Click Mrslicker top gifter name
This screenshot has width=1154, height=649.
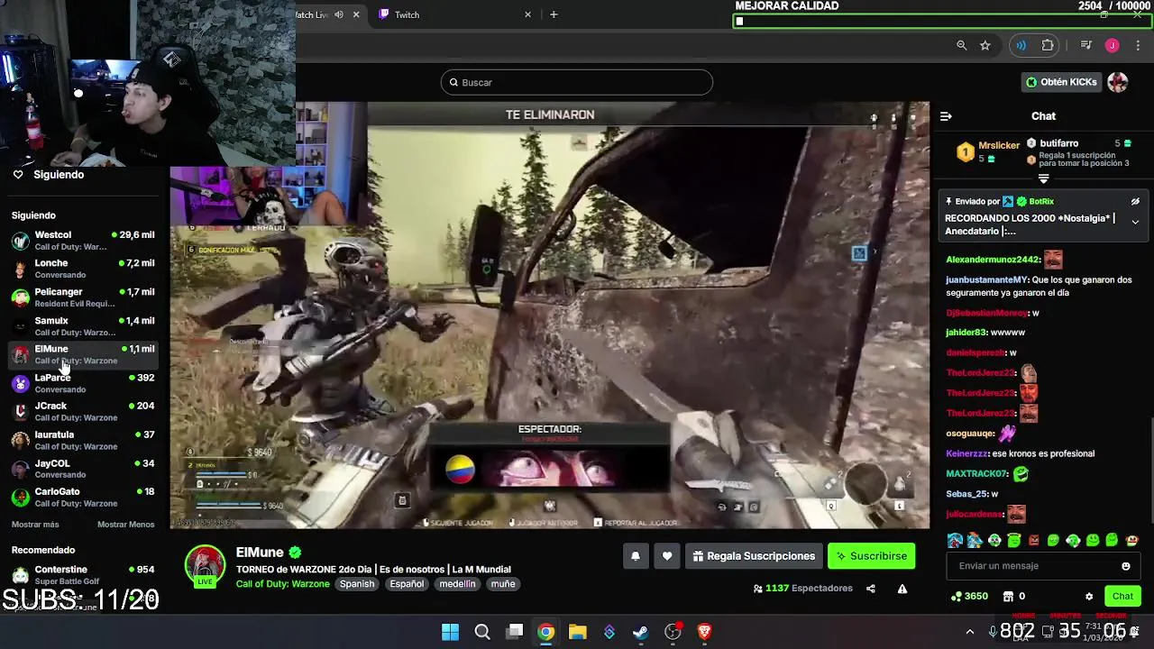[x=999, y=145]
